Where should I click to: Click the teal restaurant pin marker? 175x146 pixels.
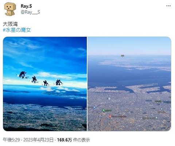pyautogui.click(x=157, y=118)
